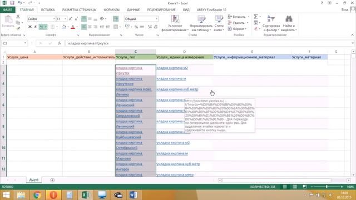
Task: Click the accounting currency format icon
Action: pyautogui.click(x=127, y=27)
